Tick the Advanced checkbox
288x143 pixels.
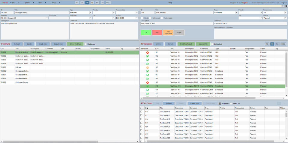tap(150, 18)
